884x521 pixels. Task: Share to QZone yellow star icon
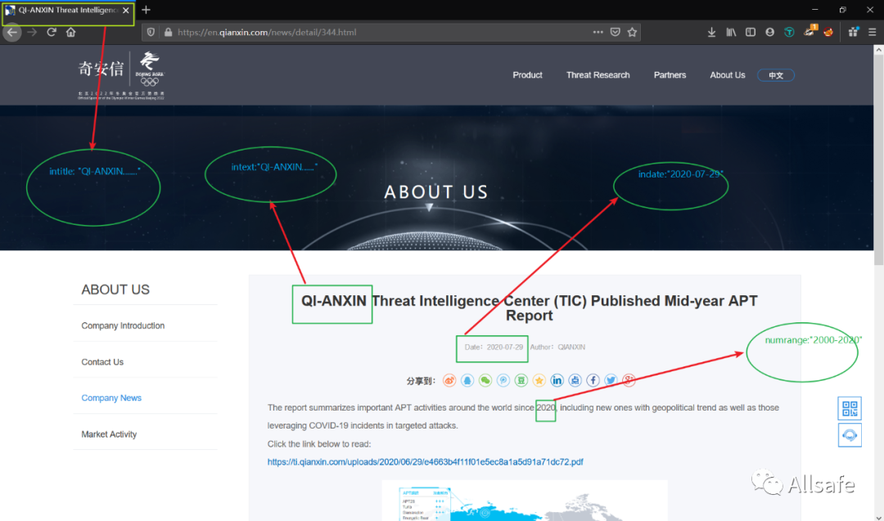[x=539, y=381]
